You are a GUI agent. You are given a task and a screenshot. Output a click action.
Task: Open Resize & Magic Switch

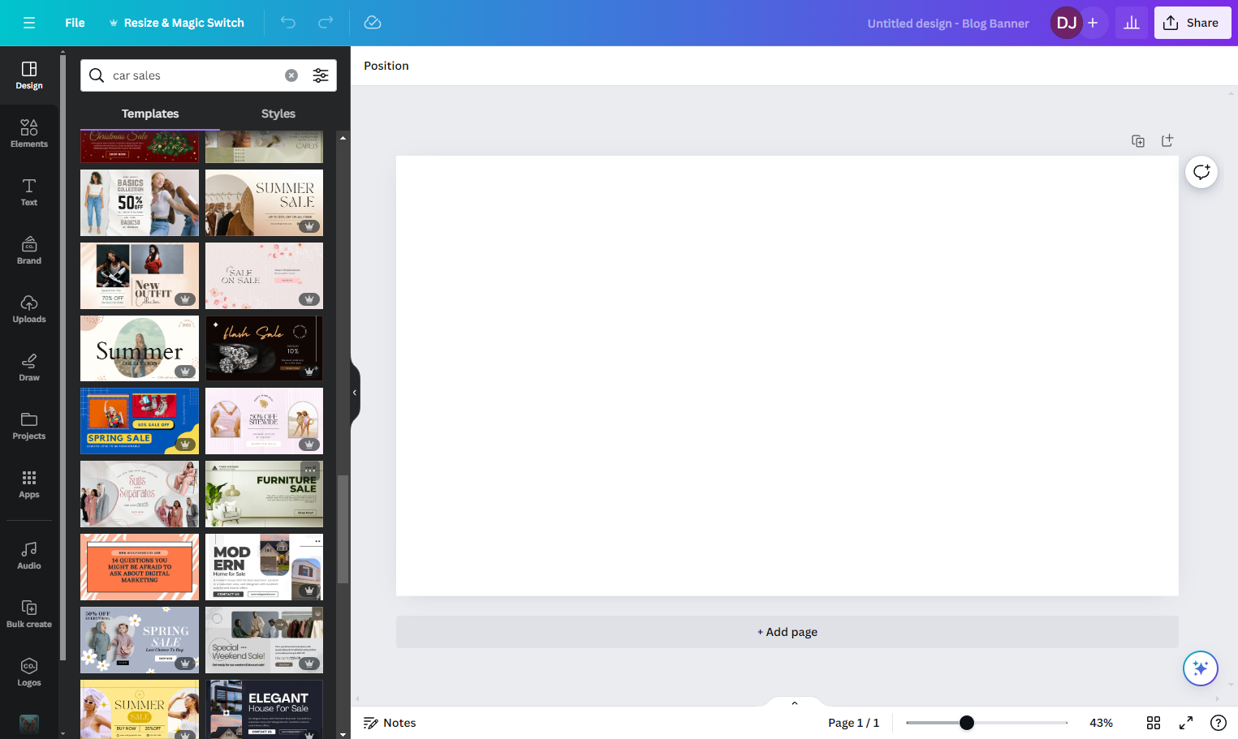tap(176, 23)
